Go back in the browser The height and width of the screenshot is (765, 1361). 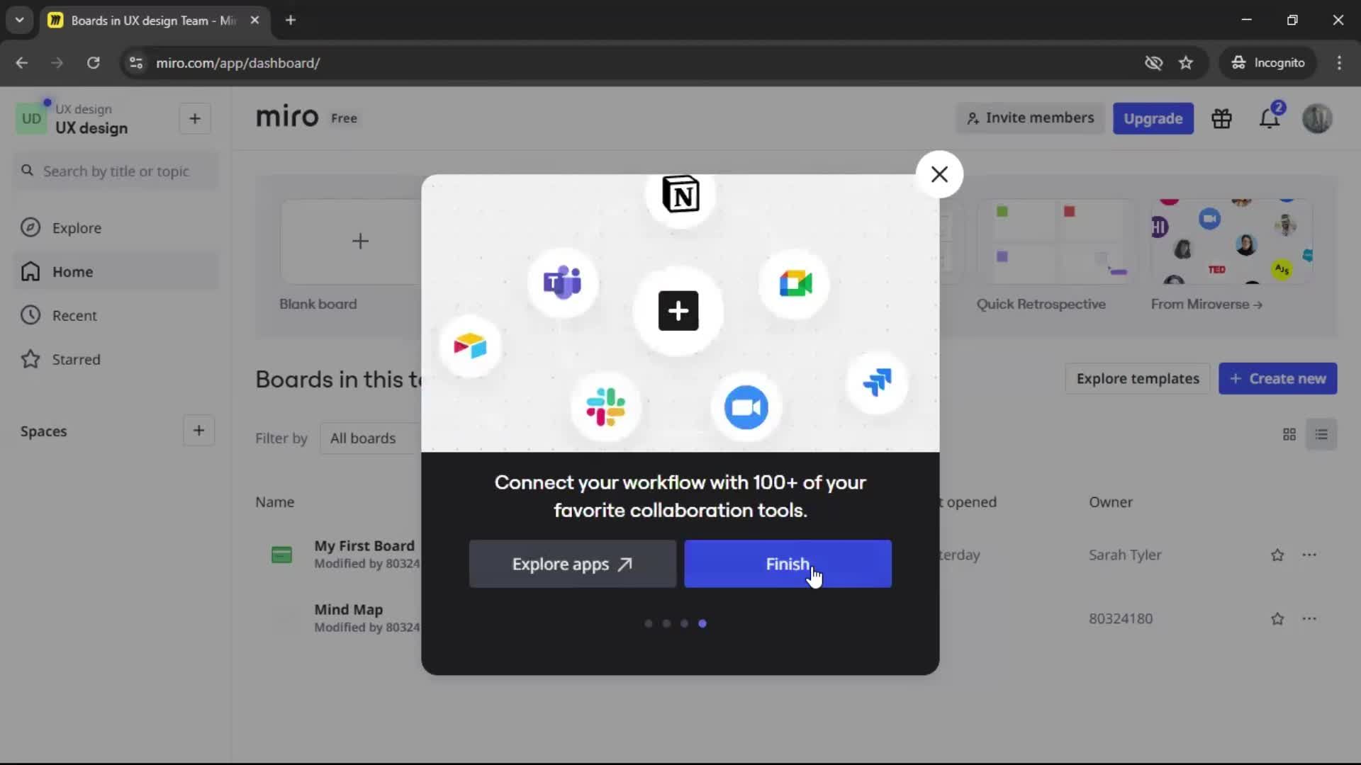click(x=22, y=63)
